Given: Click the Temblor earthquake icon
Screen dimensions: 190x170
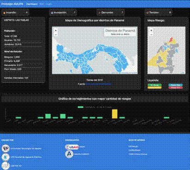Looking at the screenshot, I should (x=148, y=13).
